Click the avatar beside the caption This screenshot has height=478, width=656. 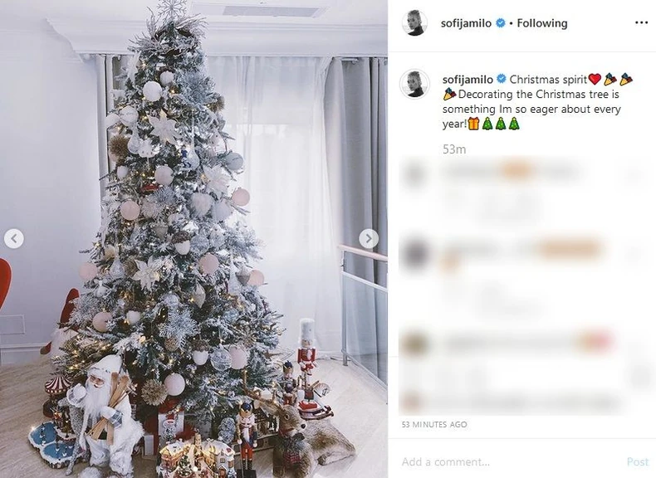click(414, 84)
